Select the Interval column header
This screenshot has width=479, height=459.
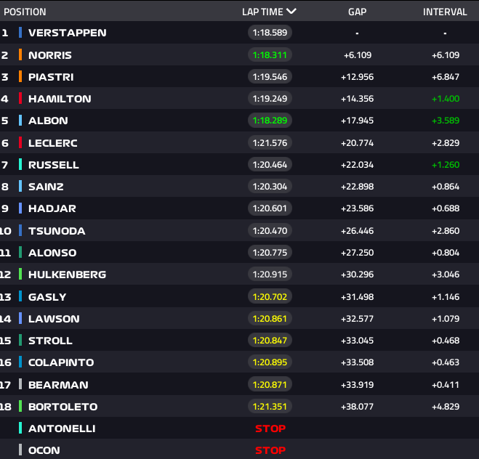click(445, 12)
